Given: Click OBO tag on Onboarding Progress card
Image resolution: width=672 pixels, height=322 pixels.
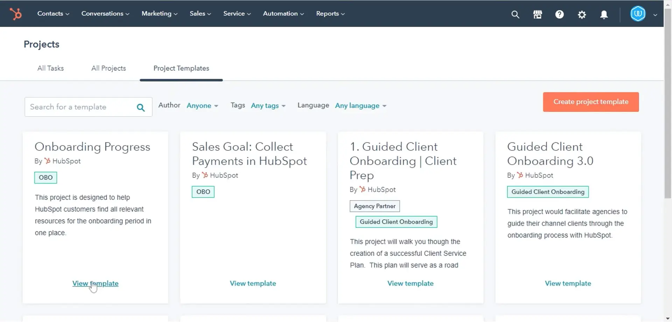Looking at the screenshot, I should tap(45, 178).
